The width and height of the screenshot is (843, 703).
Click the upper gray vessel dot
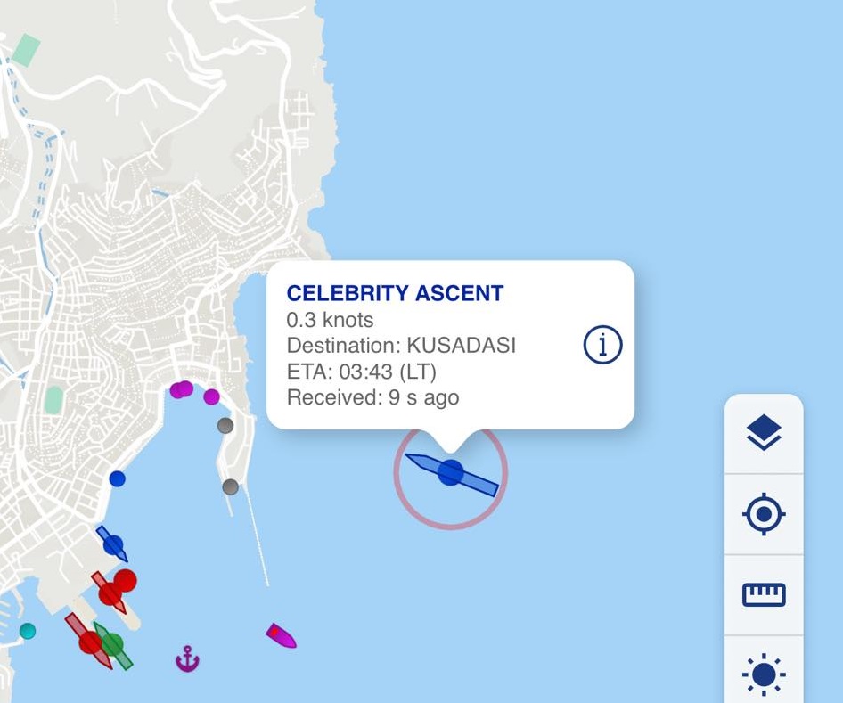(225, 426)
